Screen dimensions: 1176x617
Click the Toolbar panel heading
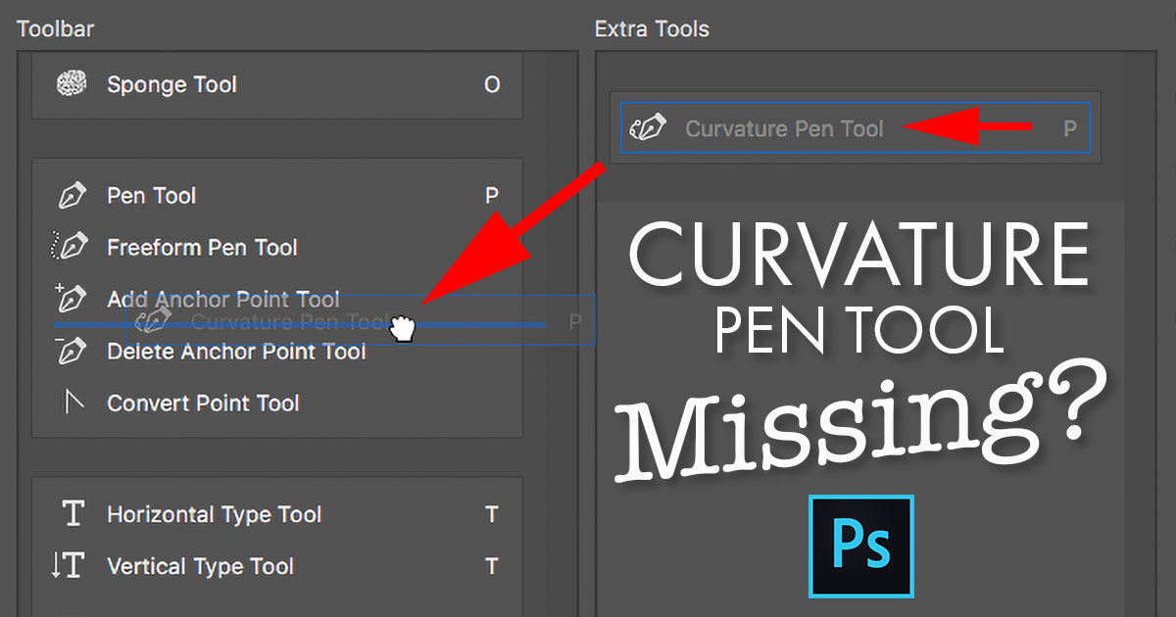point(56,28)
